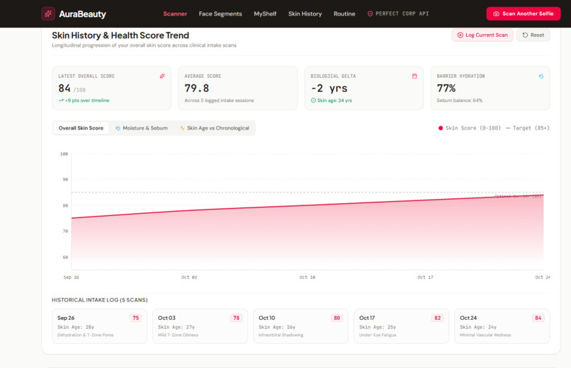Viewport: 571px width, 368px height.
Task: Open the Oct 17 intake log card
Action: (401, 326)
